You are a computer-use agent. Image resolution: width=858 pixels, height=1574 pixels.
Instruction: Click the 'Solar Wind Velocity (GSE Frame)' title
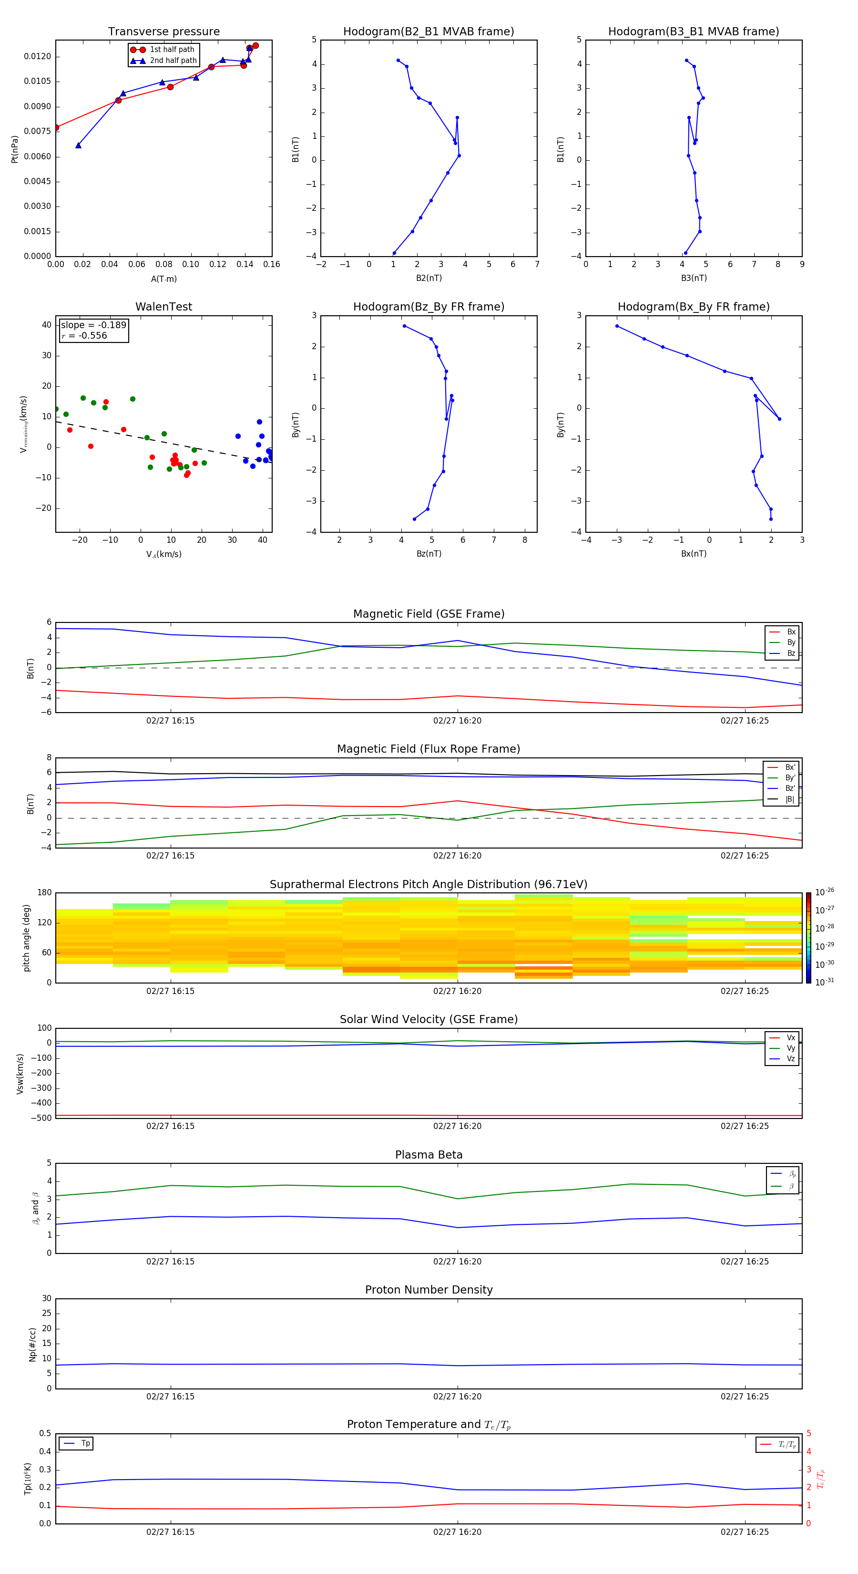[x=429, y=1020]
